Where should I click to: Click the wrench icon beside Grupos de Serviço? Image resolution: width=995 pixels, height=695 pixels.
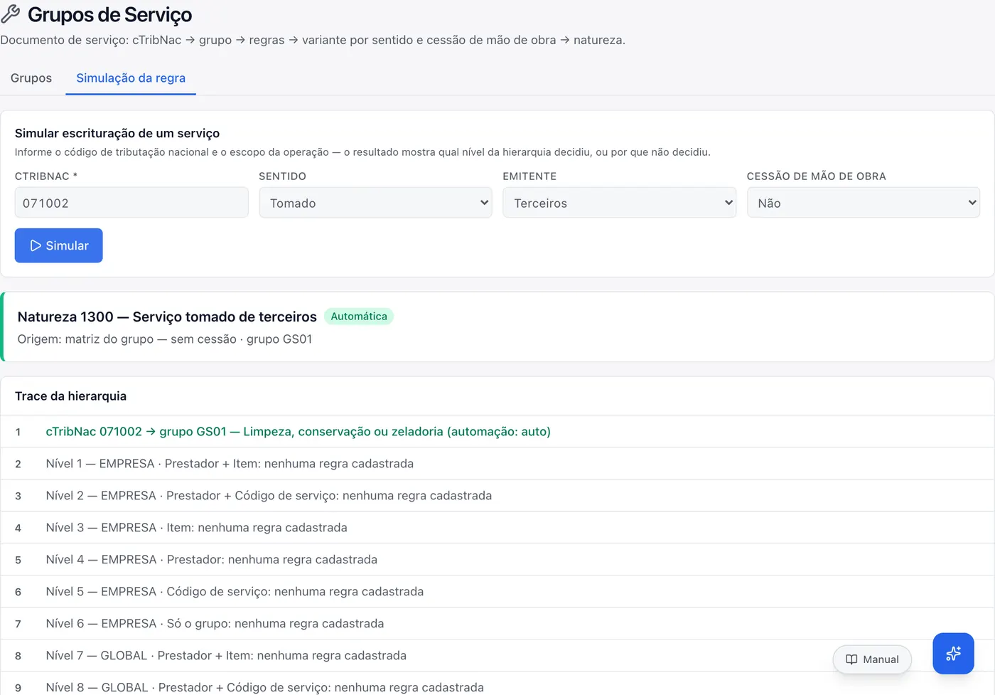pos(11,14)
